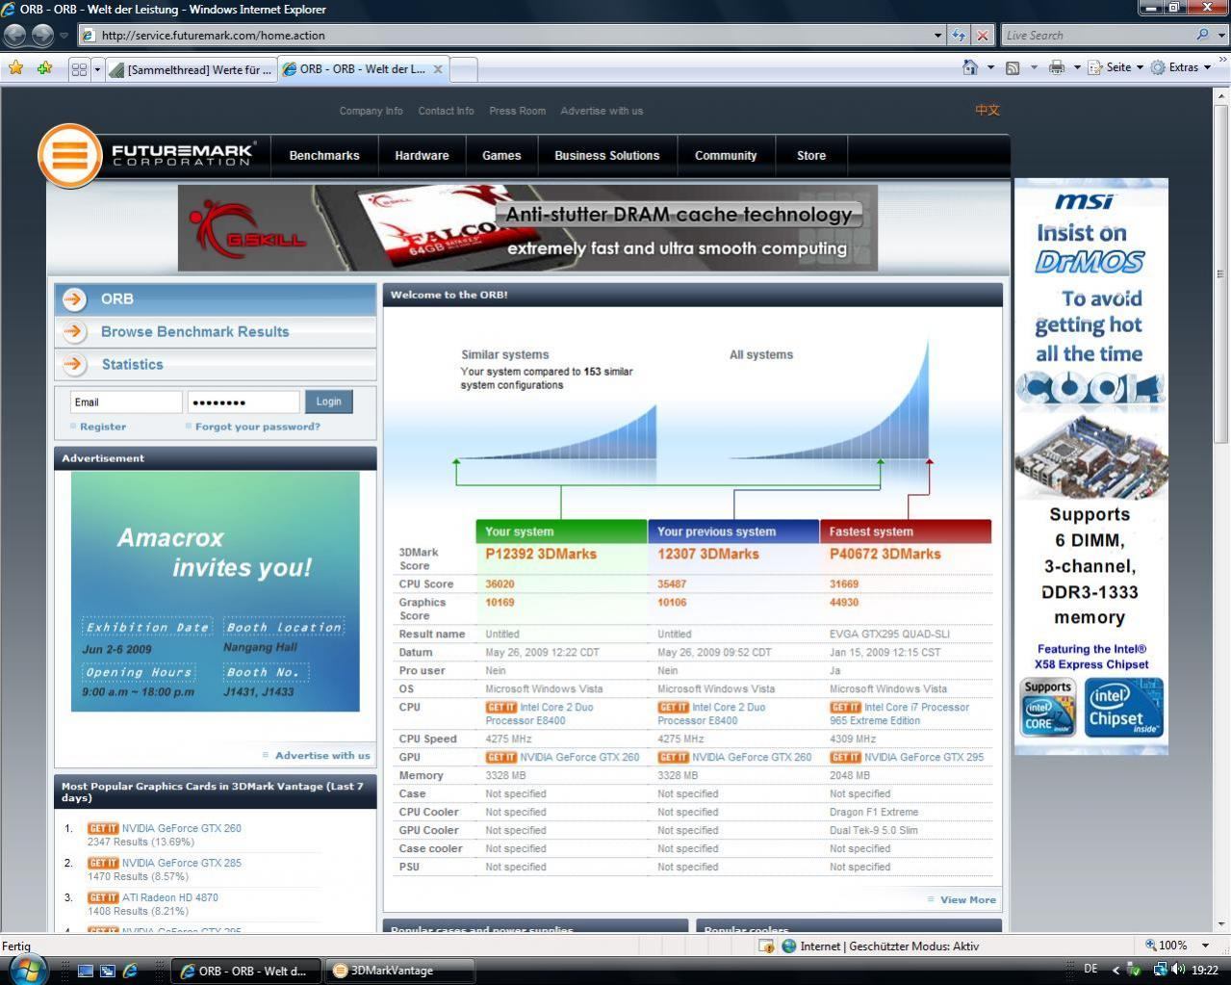
Task: Click the G.Skill Falcon banner ad
Action: pos(527,228)
